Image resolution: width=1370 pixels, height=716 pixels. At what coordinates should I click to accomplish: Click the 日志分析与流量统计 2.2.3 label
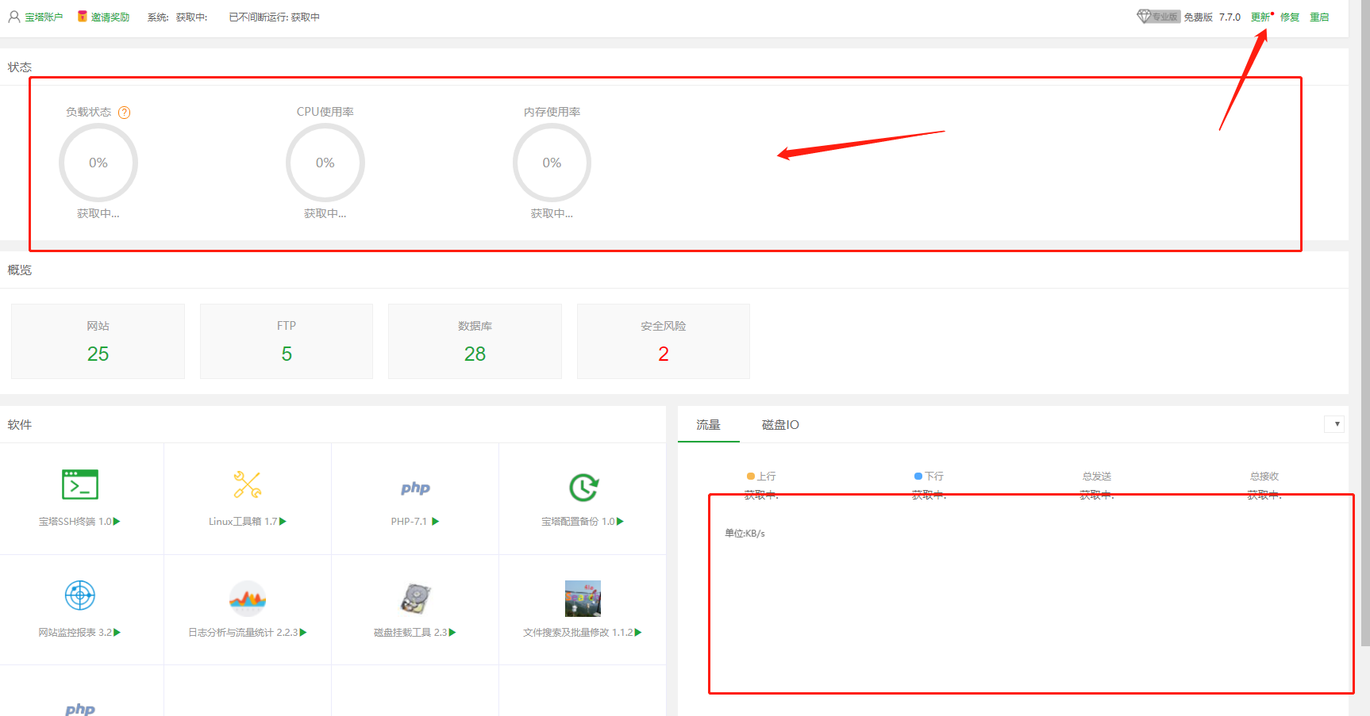(x=243, y=632)
